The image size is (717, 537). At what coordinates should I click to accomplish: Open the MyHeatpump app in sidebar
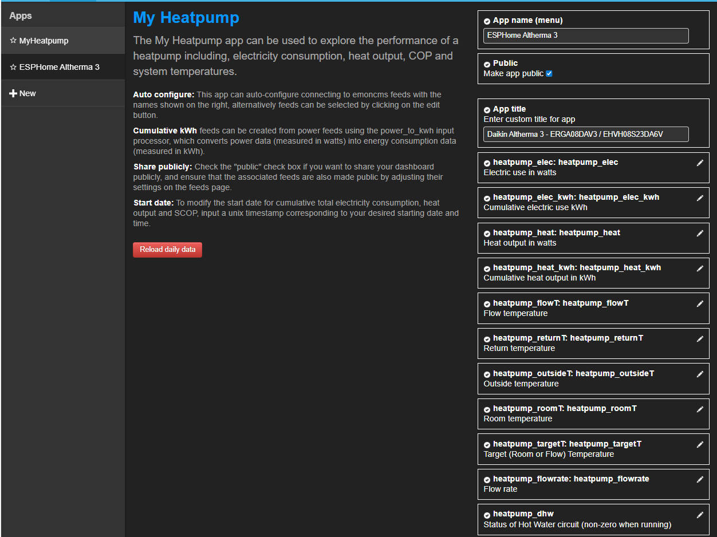(44, 41)
